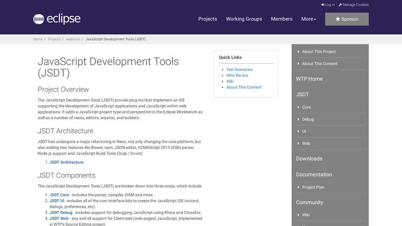
Task: Open Documentation in sidebar
Action: 314,174
